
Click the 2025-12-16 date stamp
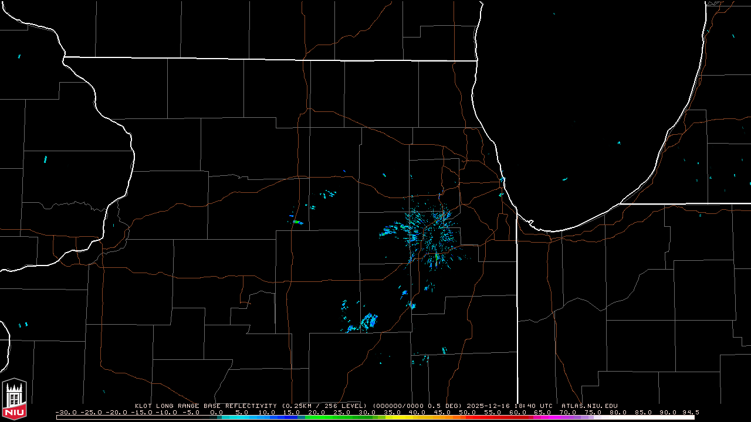[x=488, y=406]
